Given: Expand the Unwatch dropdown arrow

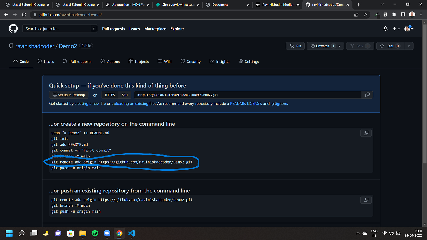Looking at the screenshot, I should coord(340,46).
